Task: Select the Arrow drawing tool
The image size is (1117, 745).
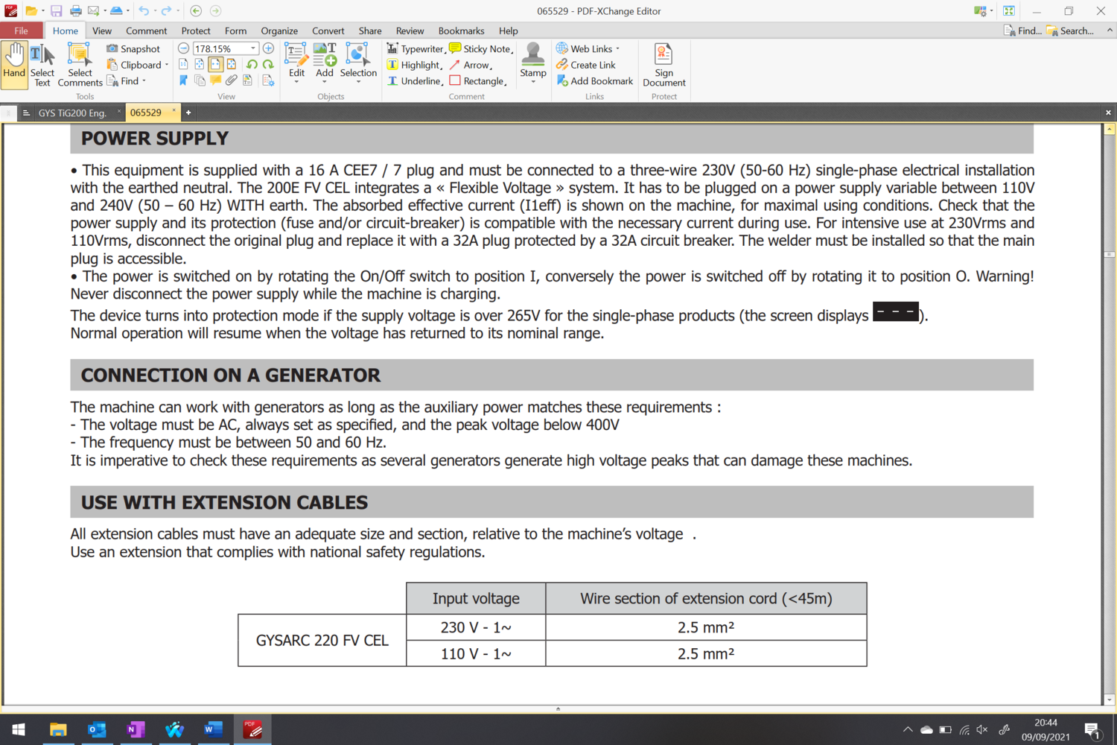Action: [470, 65]
